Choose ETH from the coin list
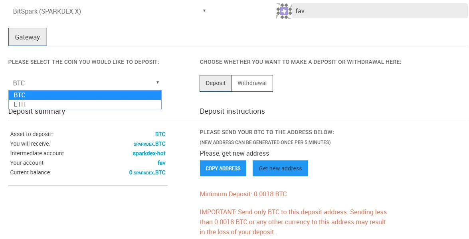 point(85,104)
